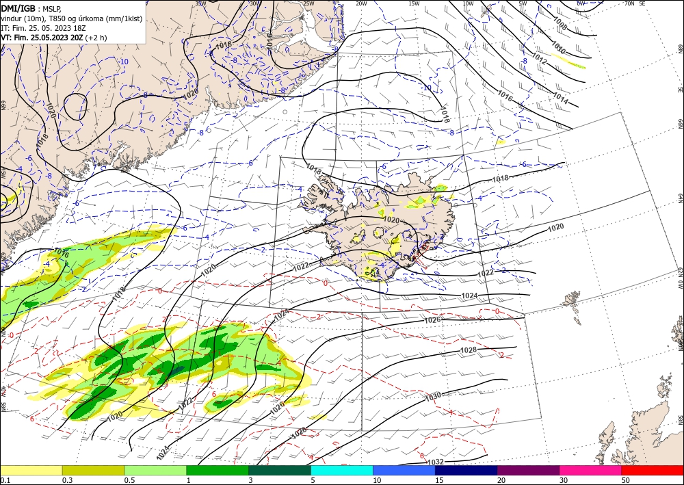The image size is (684, 485).
Task: Pick the cyan 5–10 legend swatch
Action: 342,470
